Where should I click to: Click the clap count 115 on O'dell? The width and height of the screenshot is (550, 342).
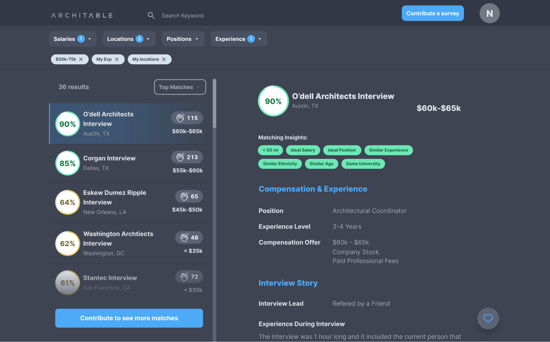coord(187,118)
